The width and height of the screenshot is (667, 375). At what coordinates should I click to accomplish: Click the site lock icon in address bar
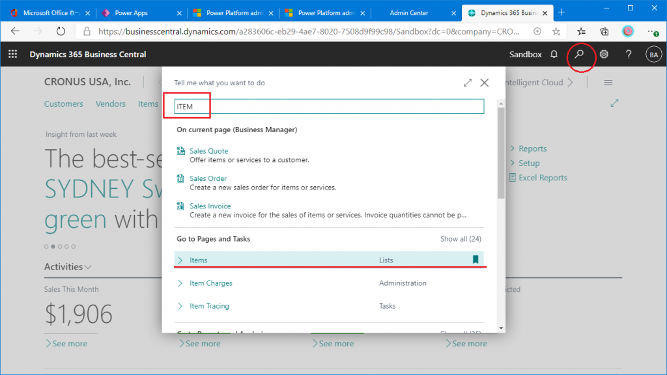(87, 31)
